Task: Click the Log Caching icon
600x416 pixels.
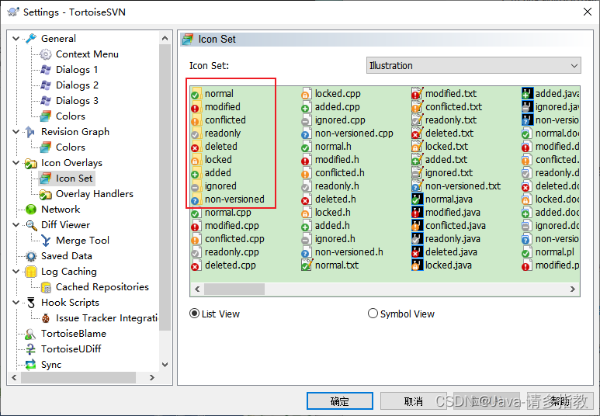Action: point(30,272)
